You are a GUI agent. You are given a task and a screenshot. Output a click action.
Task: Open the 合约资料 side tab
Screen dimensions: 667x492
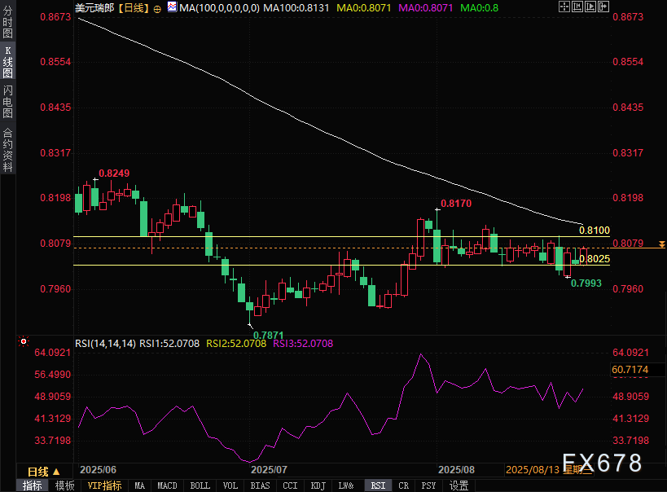click(x=7, y=149)
